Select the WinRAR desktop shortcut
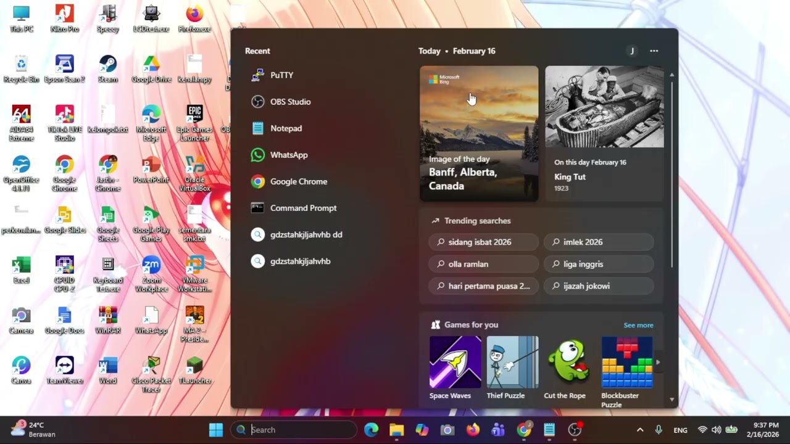Viewport: 790px width, 444px height. pos(107,321)
